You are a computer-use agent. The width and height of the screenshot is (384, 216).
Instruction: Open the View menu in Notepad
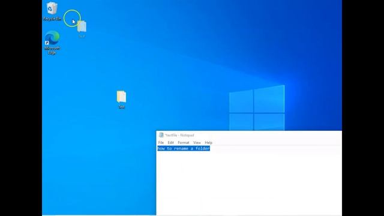coord(197,143)
